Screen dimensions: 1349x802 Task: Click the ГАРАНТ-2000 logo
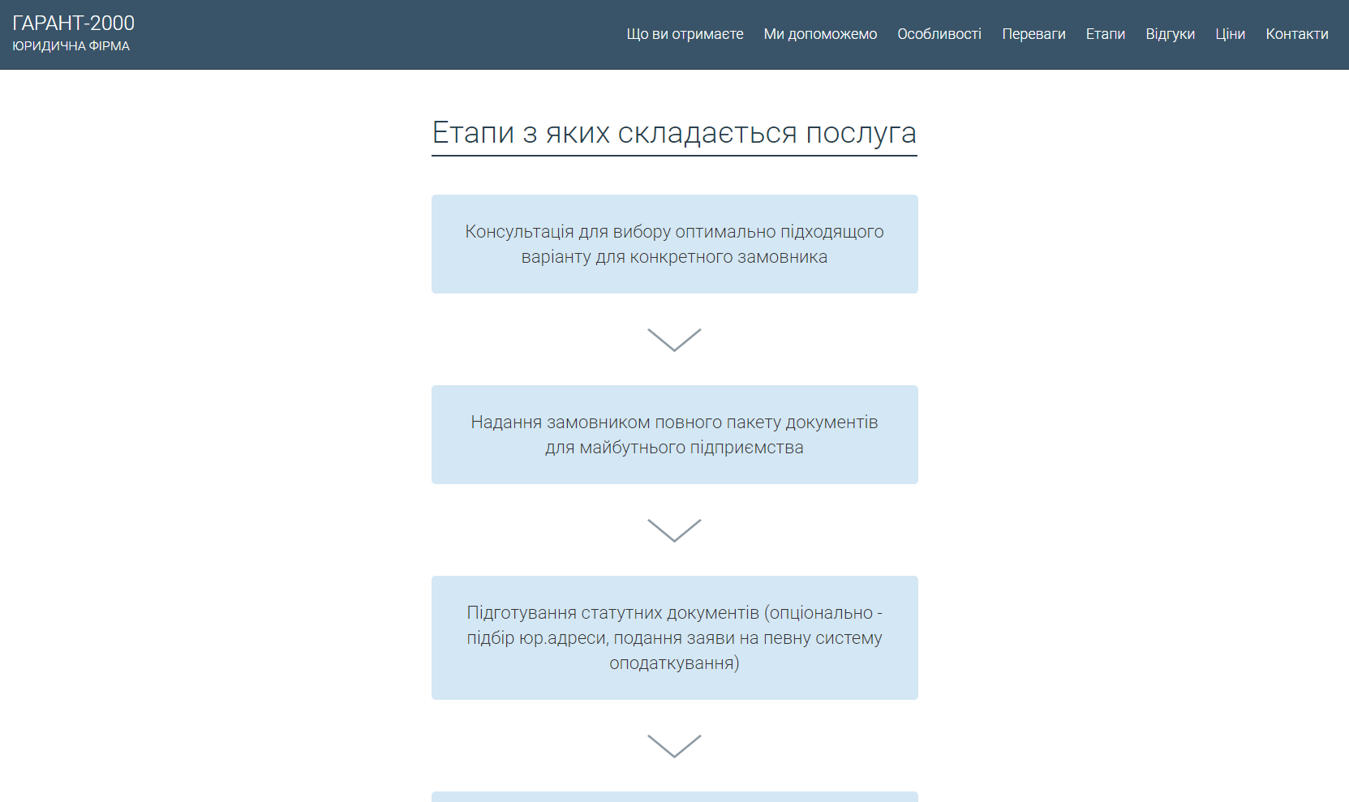(x=73, y=23)
